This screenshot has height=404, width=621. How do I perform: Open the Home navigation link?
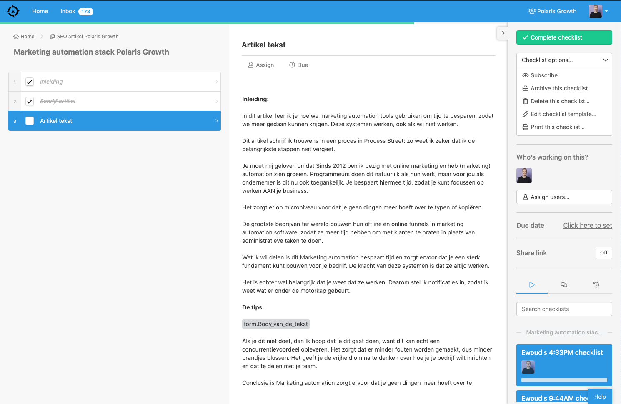(x=40, y=11)
